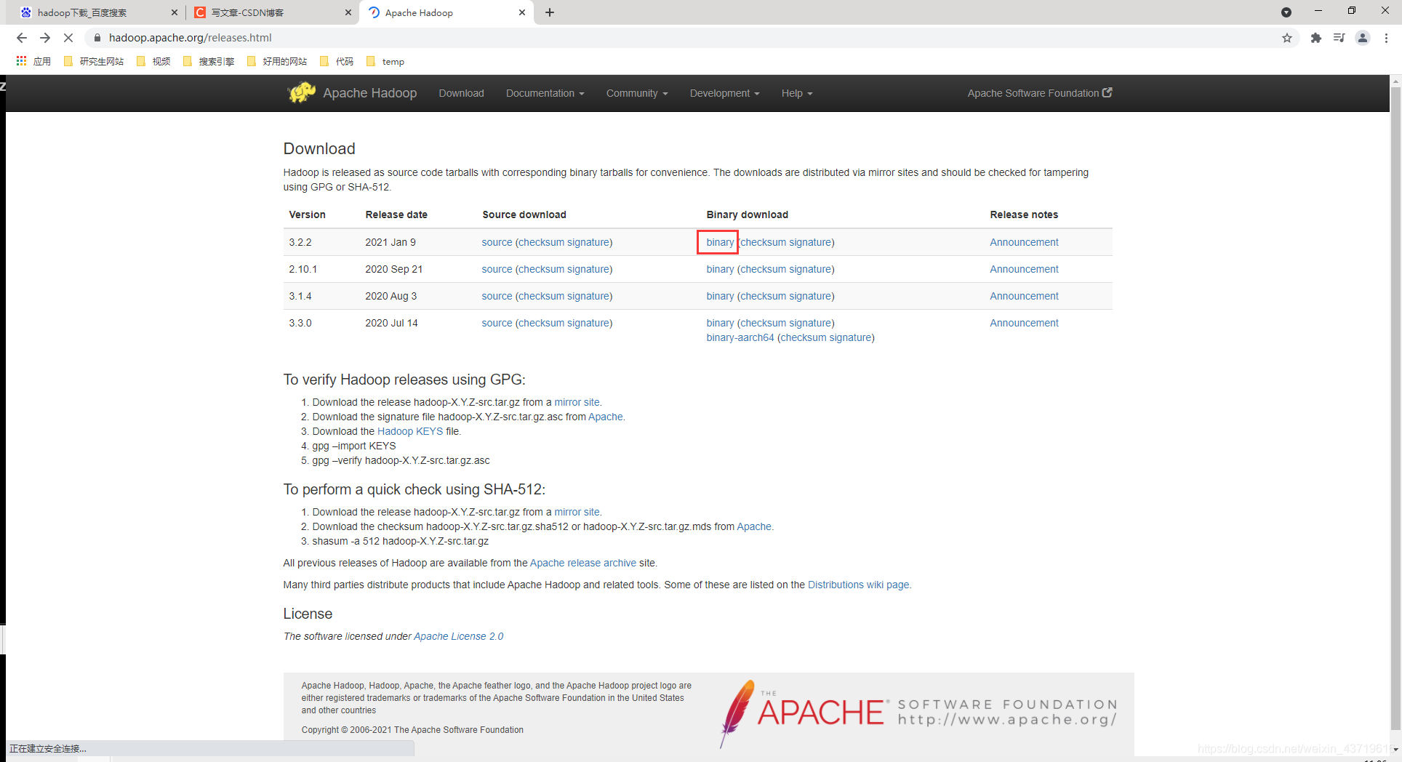This screenshot has width=1402, height=762.
Task: Open the Hadoop KEYS file link
Action: click(x=410, y=431)
